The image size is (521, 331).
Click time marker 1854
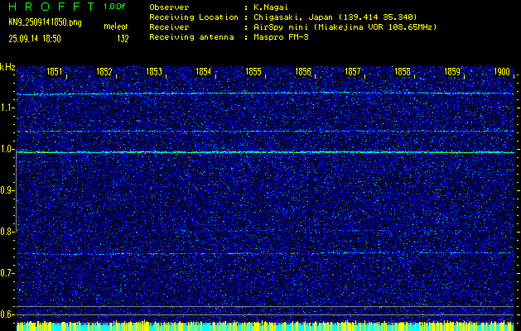(204, 72)
